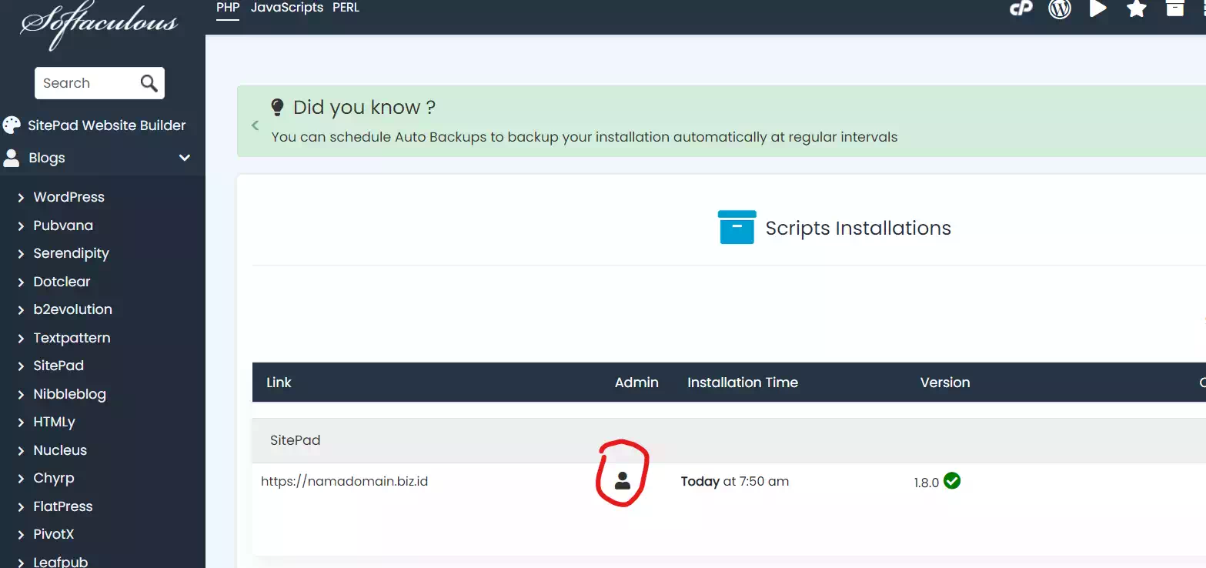
Task: Show the previous tip with the left arrow
Action: click(x=256, y=125)
